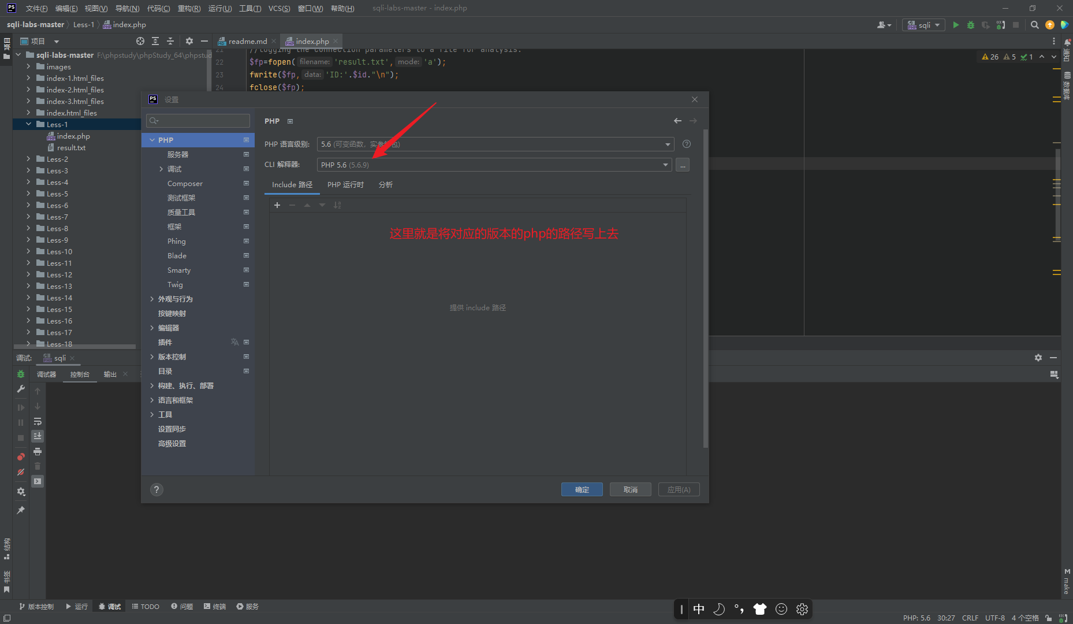Open the 文件(F) menu
The image size is (1073, 624).
tap(36, 8)
